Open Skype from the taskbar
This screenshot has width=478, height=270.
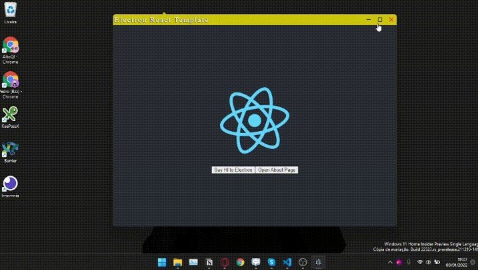coord(271,262)
